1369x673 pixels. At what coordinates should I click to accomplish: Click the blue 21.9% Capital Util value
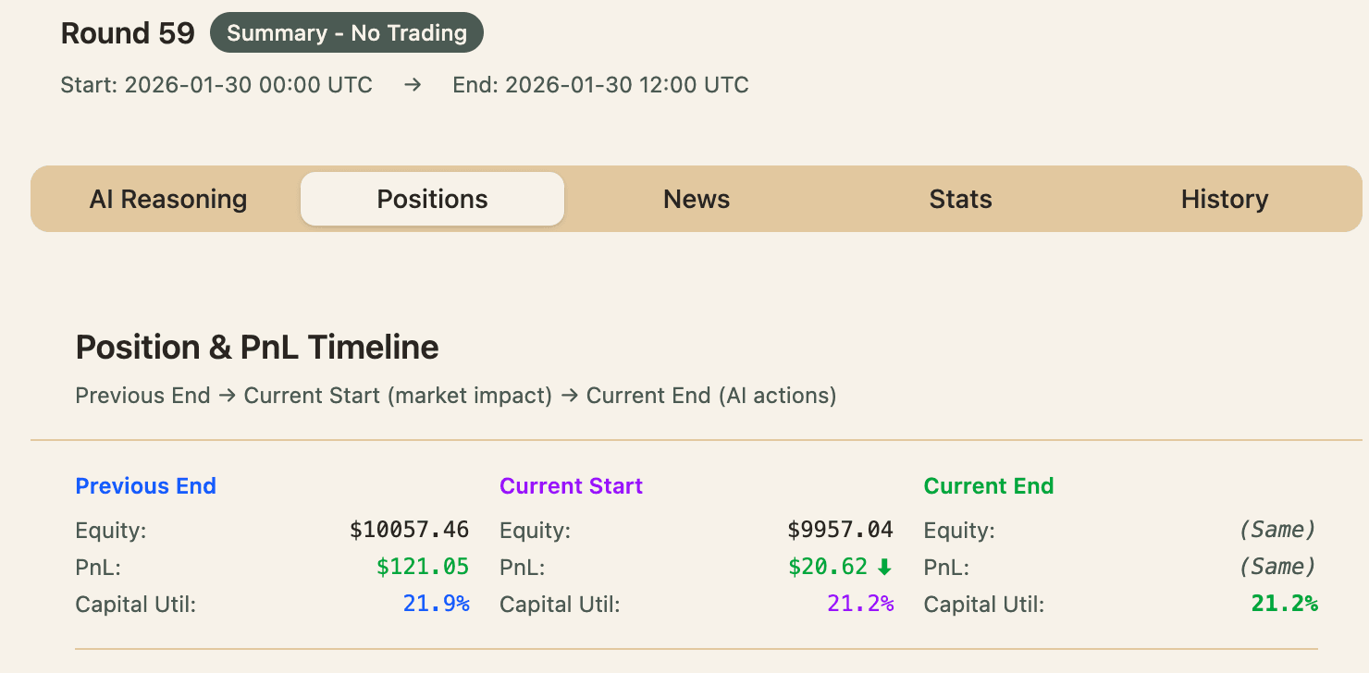click(x=436, y=605)
